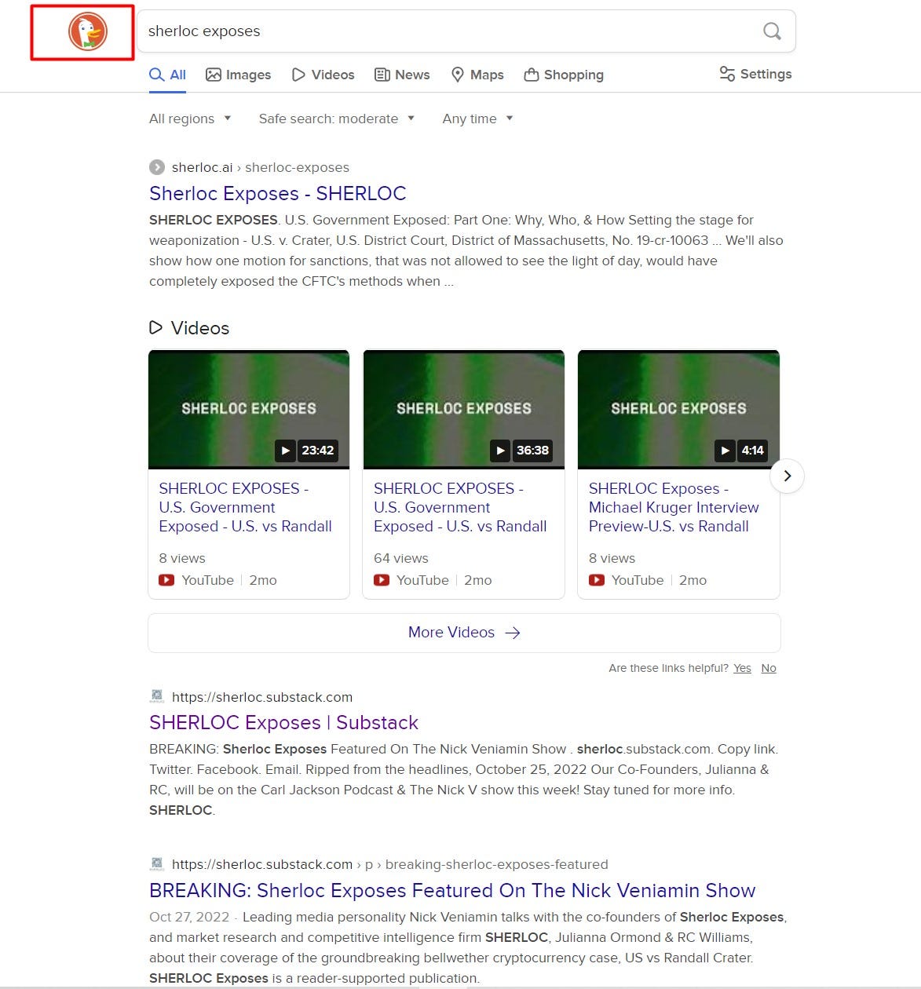Click the next videos arrow button
The width and height of the screenshot is (921, 989).
788,476
